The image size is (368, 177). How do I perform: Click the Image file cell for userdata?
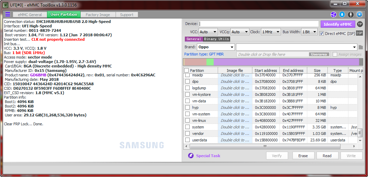point(235,140)
